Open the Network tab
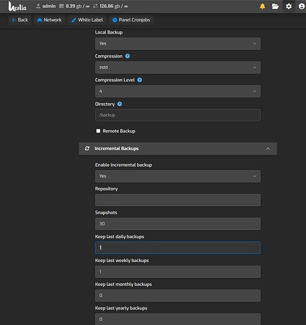The width and height of the screenshot is (306, 325). tap(49, 20)
